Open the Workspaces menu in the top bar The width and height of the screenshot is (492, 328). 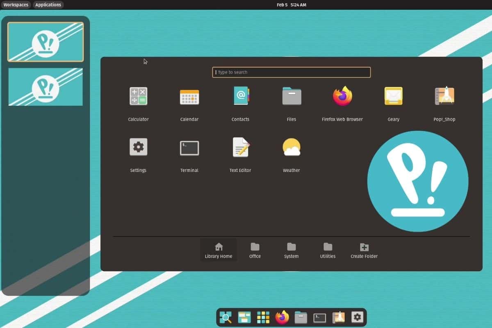click(16, 5)
